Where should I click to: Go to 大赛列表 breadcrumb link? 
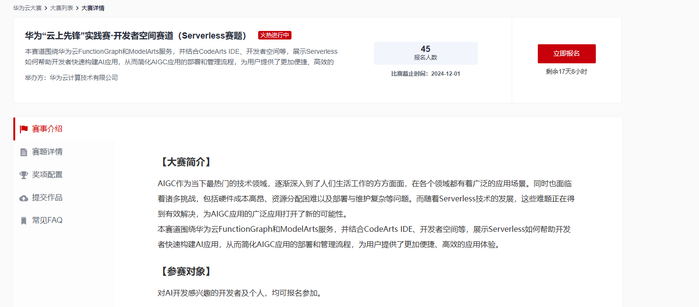point(61,8)
